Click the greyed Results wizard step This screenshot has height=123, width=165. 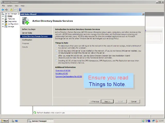[25, 47]
